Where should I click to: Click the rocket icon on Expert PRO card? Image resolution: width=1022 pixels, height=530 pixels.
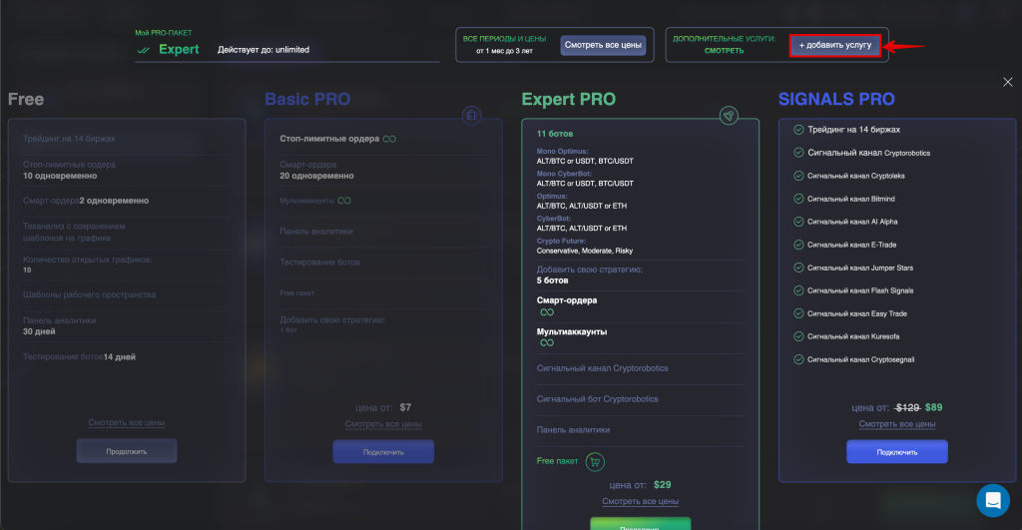[730, 116]
